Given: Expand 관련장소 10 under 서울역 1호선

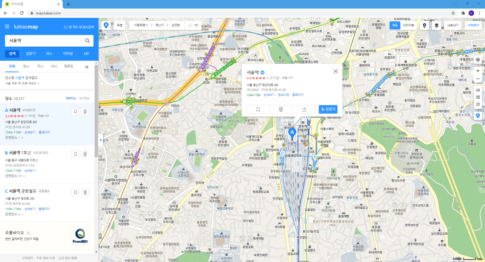Looking at the screenshot, I should (x=15, y=176).
